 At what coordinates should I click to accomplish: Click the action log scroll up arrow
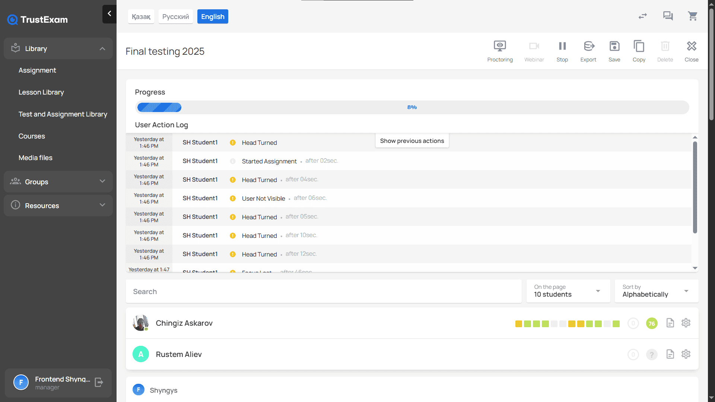695,137
